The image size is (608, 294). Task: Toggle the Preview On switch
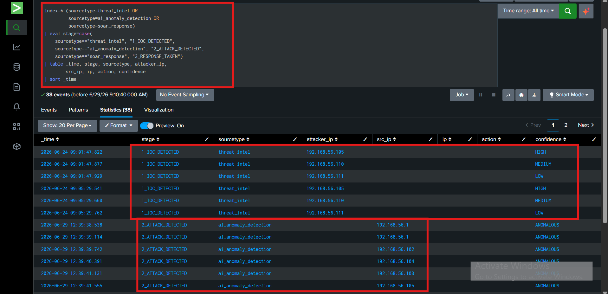[146, 126]
